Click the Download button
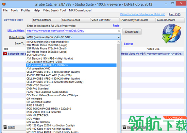This screenshot has height=133, width=187. 132,32
